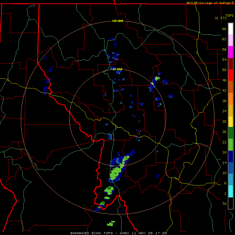The image size is (235, 235).
Task: Pick the navy blue legend swatch
Action: pos(231,156)
